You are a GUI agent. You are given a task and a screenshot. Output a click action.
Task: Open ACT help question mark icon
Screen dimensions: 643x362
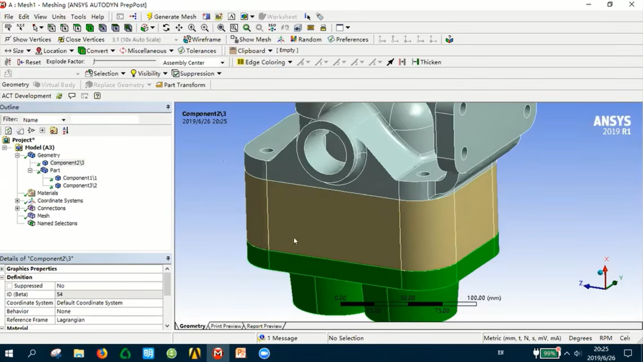pos(97,96)
